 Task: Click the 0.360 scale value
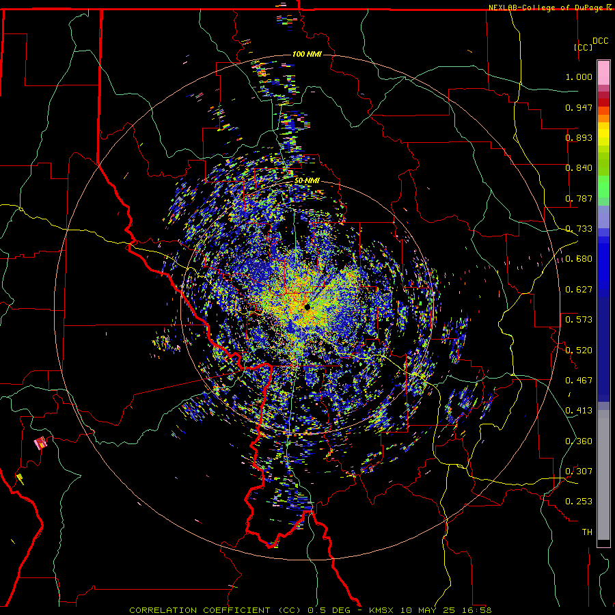coord(579,441)
